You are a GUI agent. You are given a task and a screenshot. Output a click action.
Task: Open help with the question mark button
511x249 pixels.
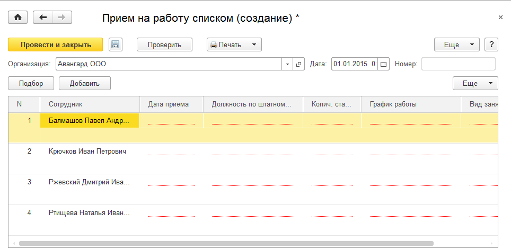[491, 45]
